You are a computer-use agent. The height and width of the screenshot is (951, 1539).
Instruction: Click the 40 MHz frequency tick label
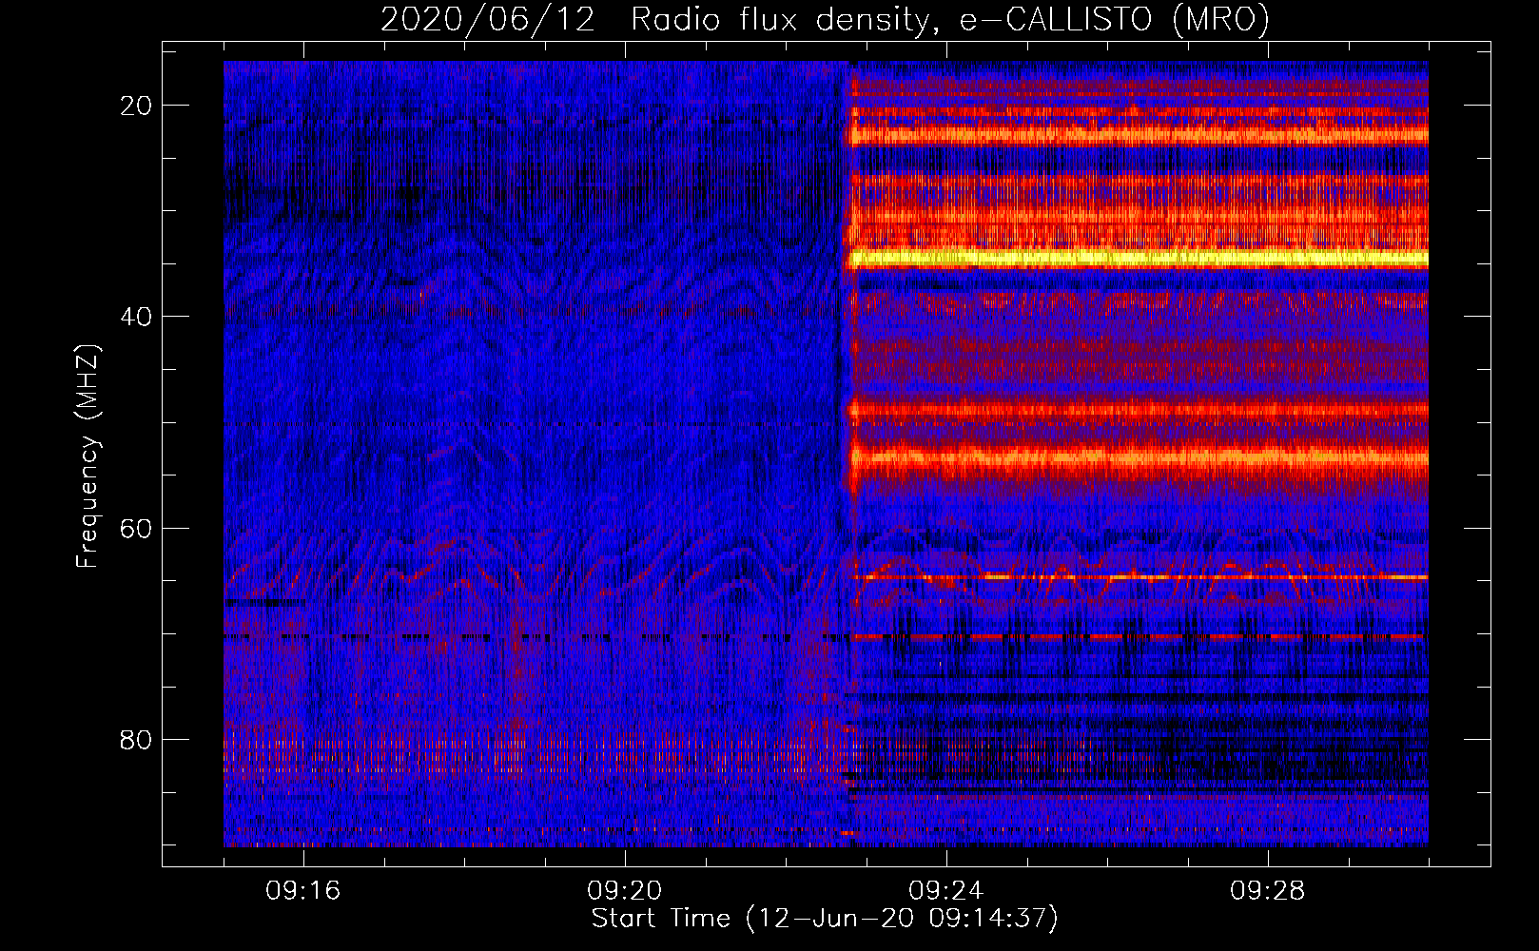(137, 317)
